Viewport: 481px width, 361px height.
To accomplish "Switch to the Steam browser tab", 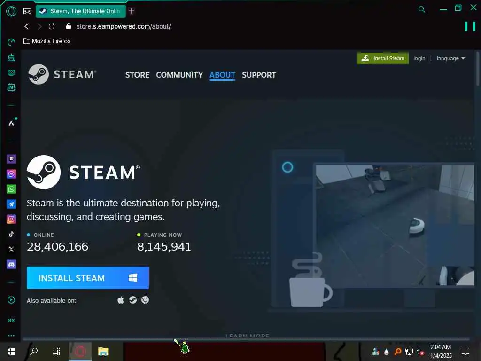I will click(81, 11).
